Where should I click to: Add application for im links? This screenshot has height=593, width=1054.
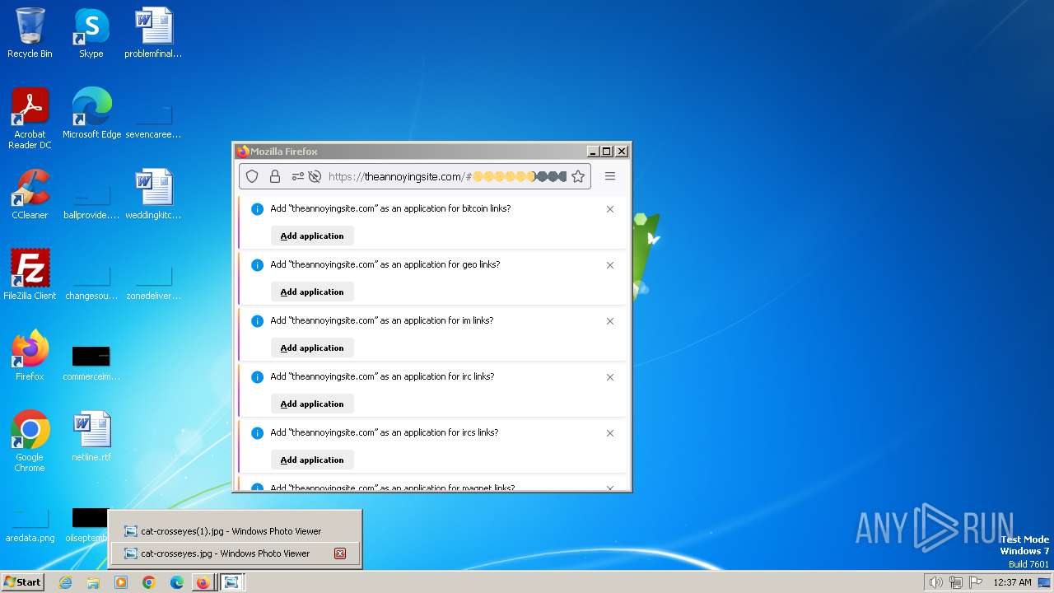(312, 348)
